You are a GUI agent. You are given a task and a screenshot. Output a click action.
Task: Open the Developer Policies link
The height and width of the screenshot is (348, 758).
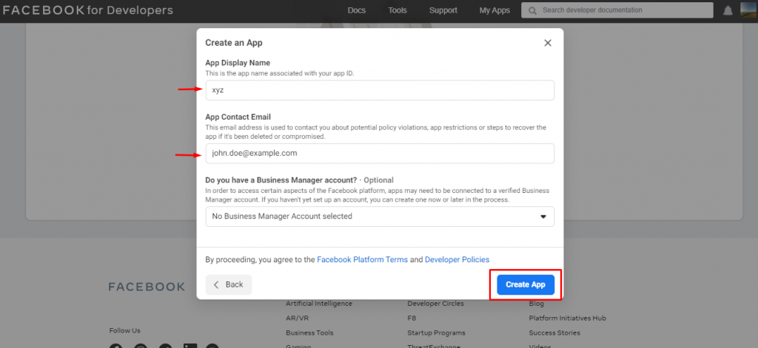coord(457,259)
